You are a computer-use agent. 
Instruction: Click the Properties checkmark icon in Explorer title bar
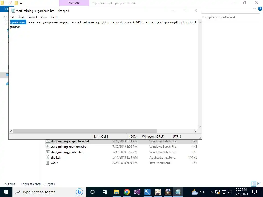(10, 3)
